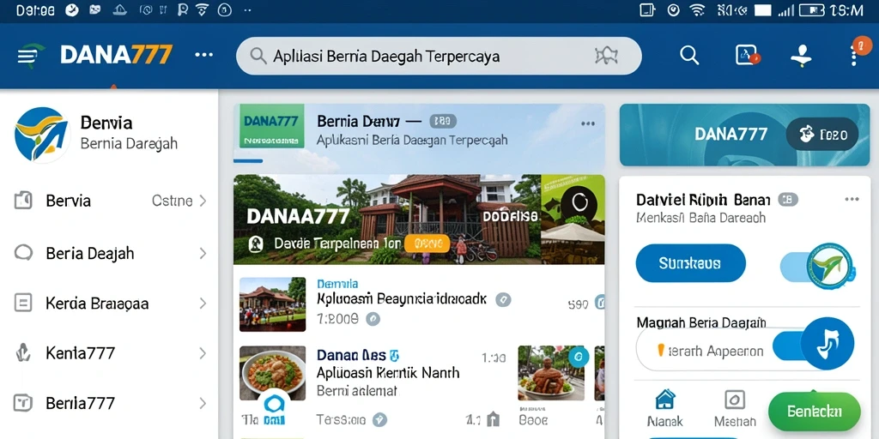
Task: Open the Kerda Braaqaa sidebar item
Action: pos(109,304)
